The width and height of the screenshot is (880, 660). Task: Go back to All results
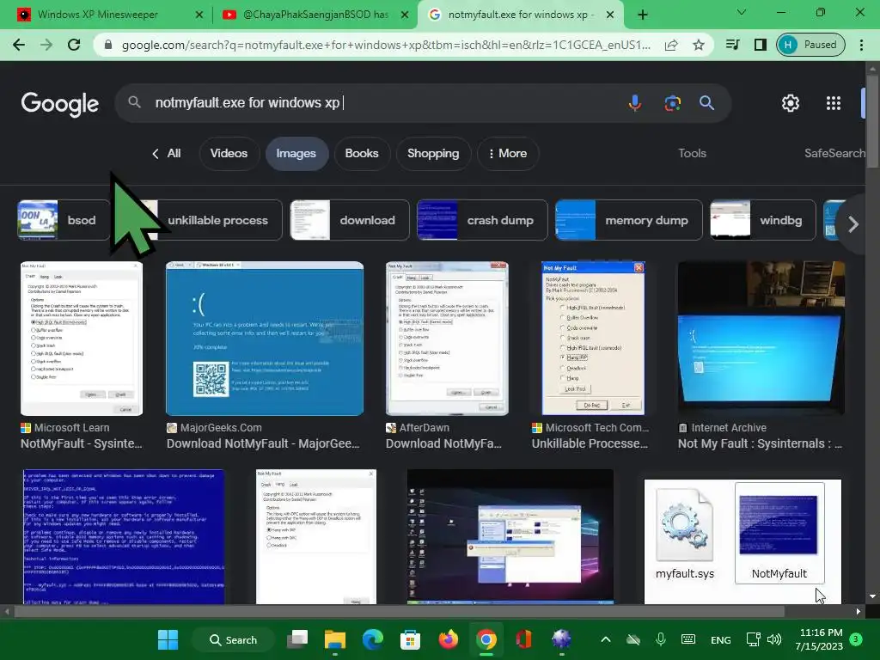pos(167,153)
